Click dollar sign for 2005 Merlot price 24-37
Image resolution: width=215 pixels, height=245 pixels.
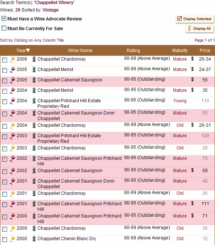tap(192, 69)
